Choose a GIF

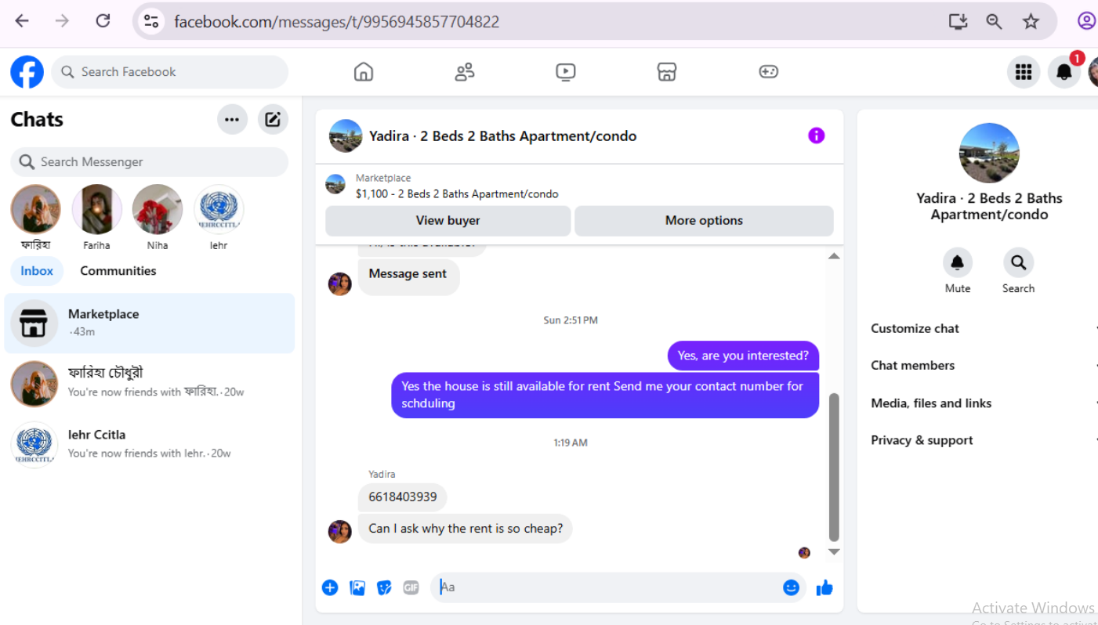411,587
